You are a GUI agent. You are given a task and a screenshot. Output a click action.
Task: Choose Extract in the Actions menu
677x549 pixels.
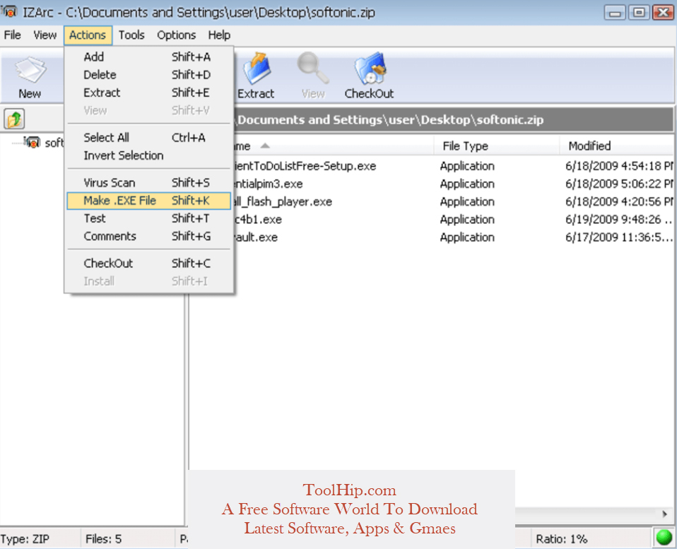pos(148,93)
